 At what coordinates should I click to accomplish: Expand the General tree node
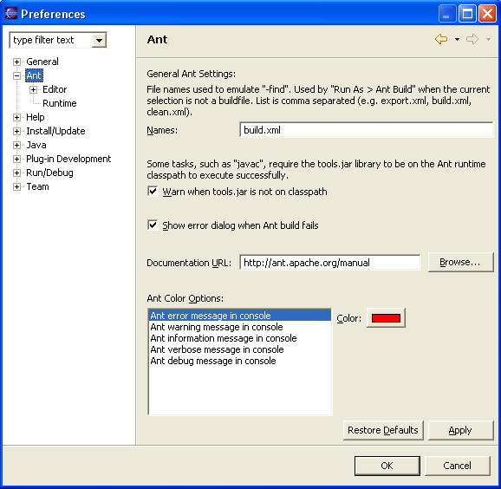click(17, 62)
